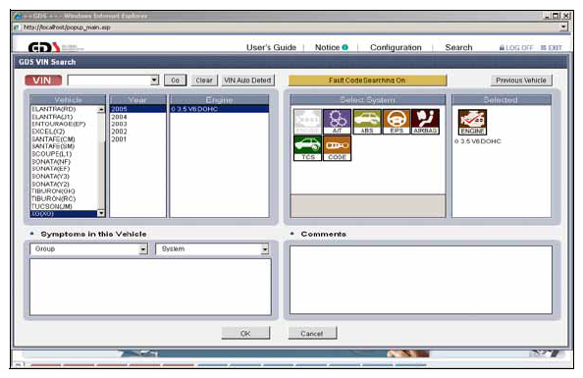
Task: Open the VIN dropdown arrow
Action: (x=154, y=80)
